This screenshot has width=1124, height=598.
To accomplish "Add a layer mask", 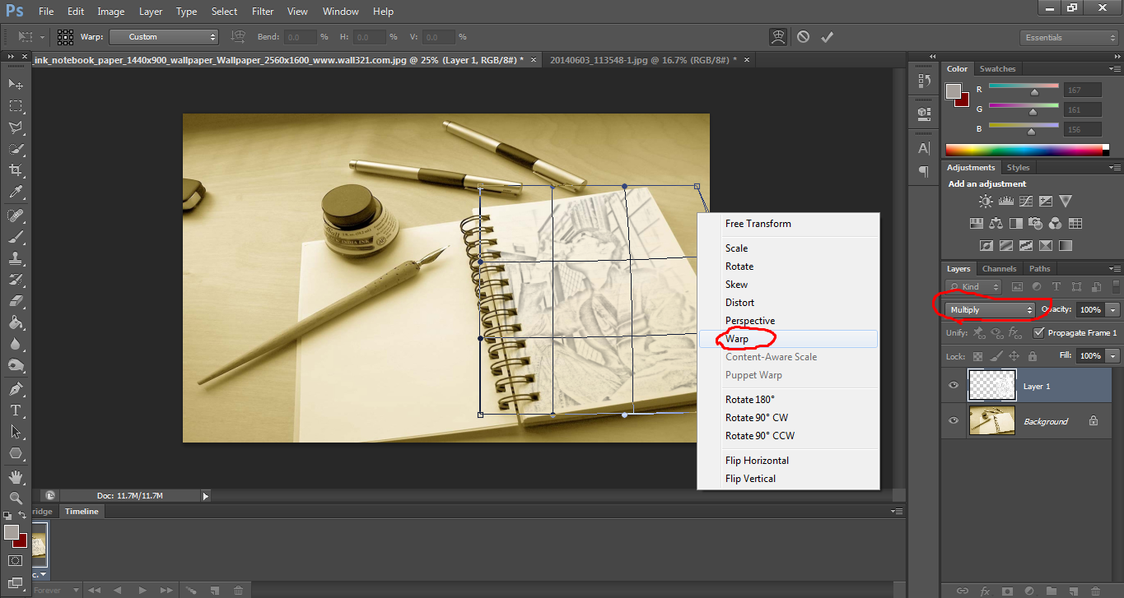I will [1007, 591].
